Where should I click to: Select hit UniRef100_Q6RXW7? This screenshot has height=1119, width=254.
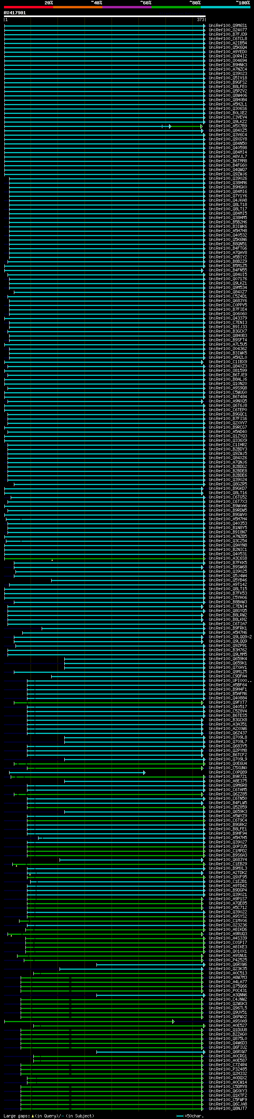coord(227,1052)
